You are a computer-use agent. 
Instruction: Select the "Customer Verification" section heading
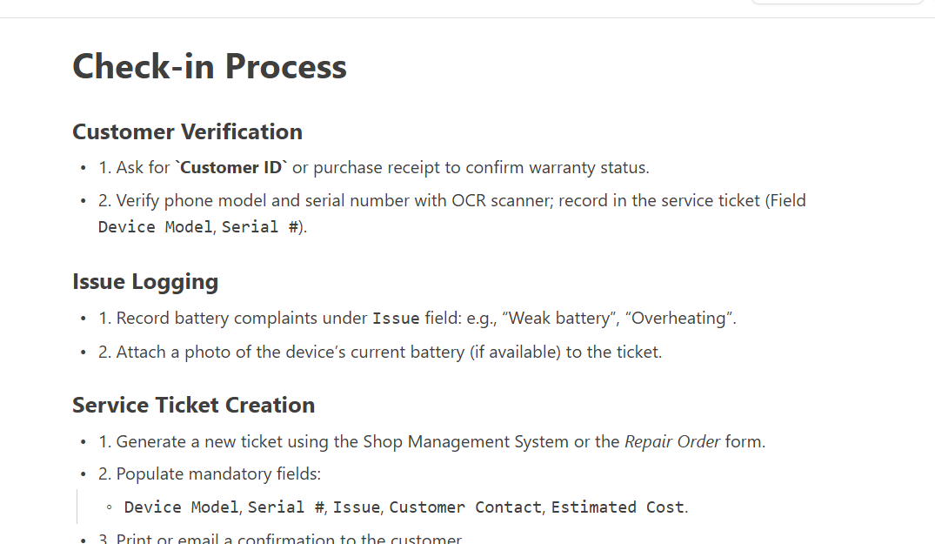(187, 131)
